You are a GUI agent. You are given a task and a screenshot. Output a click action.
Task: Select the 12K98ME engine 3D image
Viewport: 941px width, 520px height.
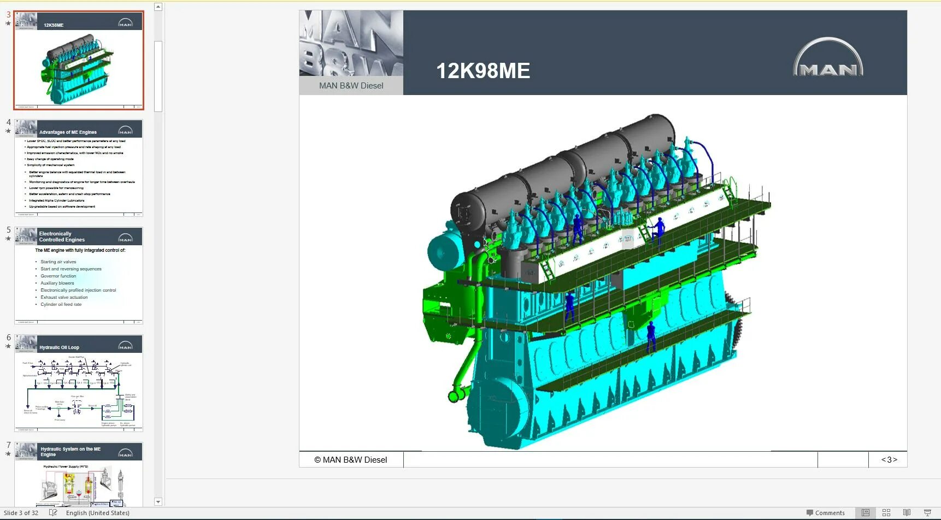coord(597,281)
